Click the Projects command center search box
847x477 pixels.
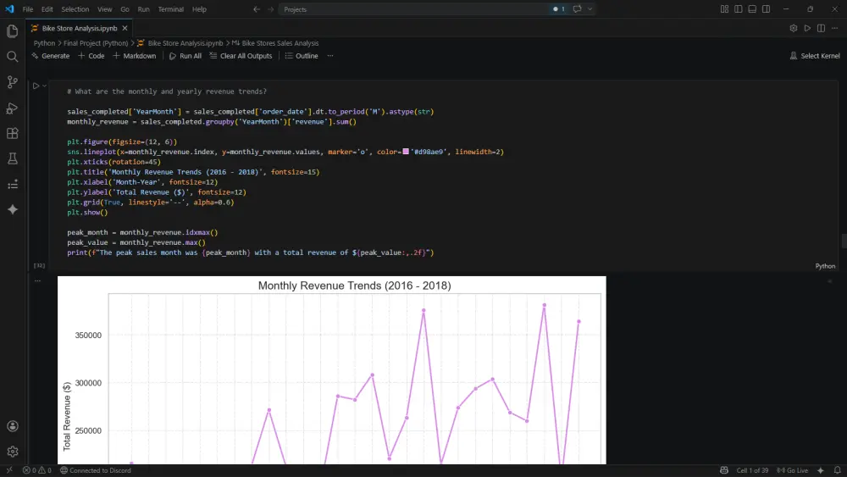[413, 9]
